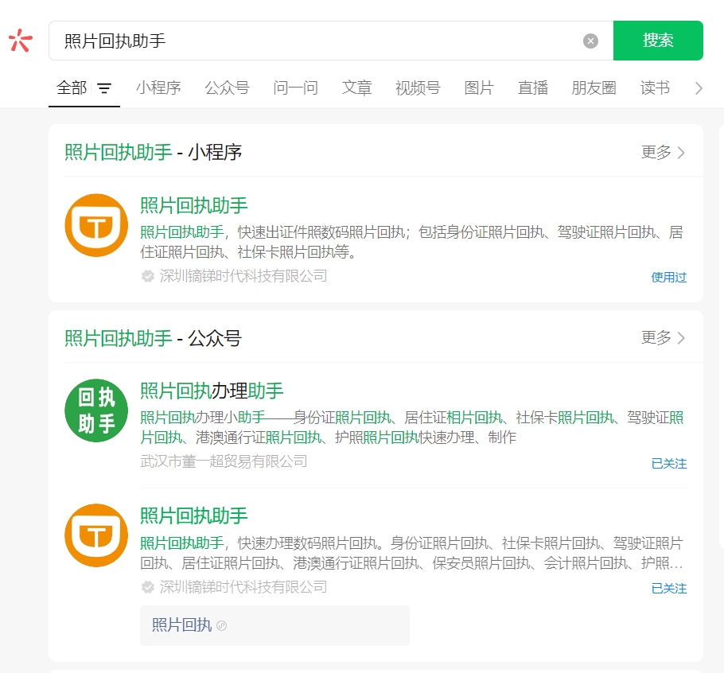
Task: Switch to the 小程序 tab
Action: coord(158,88)
